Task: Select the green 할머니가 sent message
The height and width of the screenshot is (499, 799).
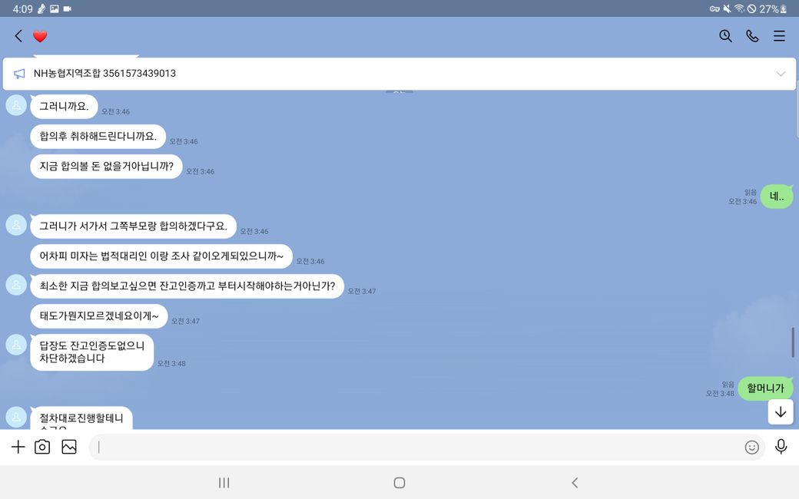Action: [x=765, y=388]
